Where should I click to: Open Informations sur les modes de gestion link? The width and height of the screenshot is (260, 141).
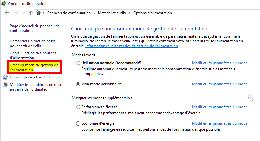click(x=131, y=46)
